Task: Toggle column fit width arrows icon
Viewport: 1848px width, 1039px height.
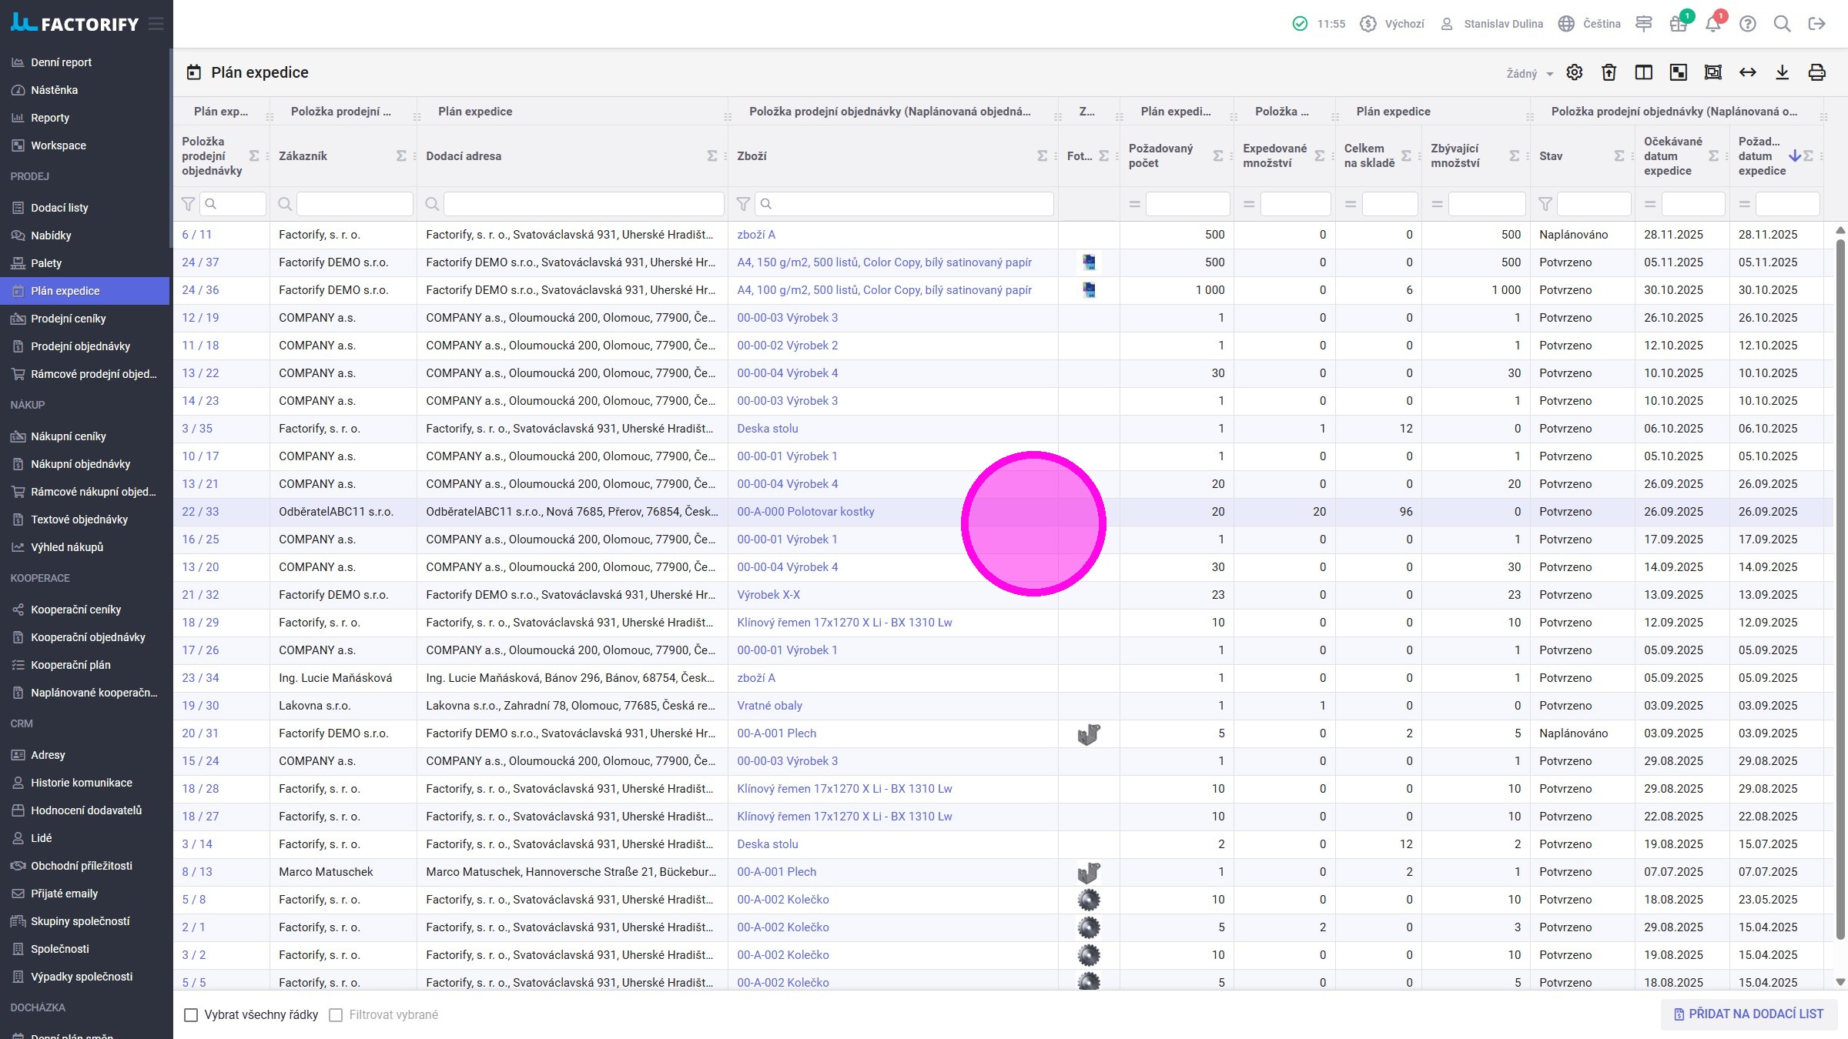Action: pyautogui.click(x=1747, y=72)
